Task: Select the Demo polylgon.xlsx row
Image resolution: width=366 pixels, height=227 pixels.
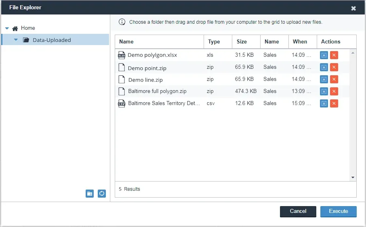Action: tap(232, 55)
